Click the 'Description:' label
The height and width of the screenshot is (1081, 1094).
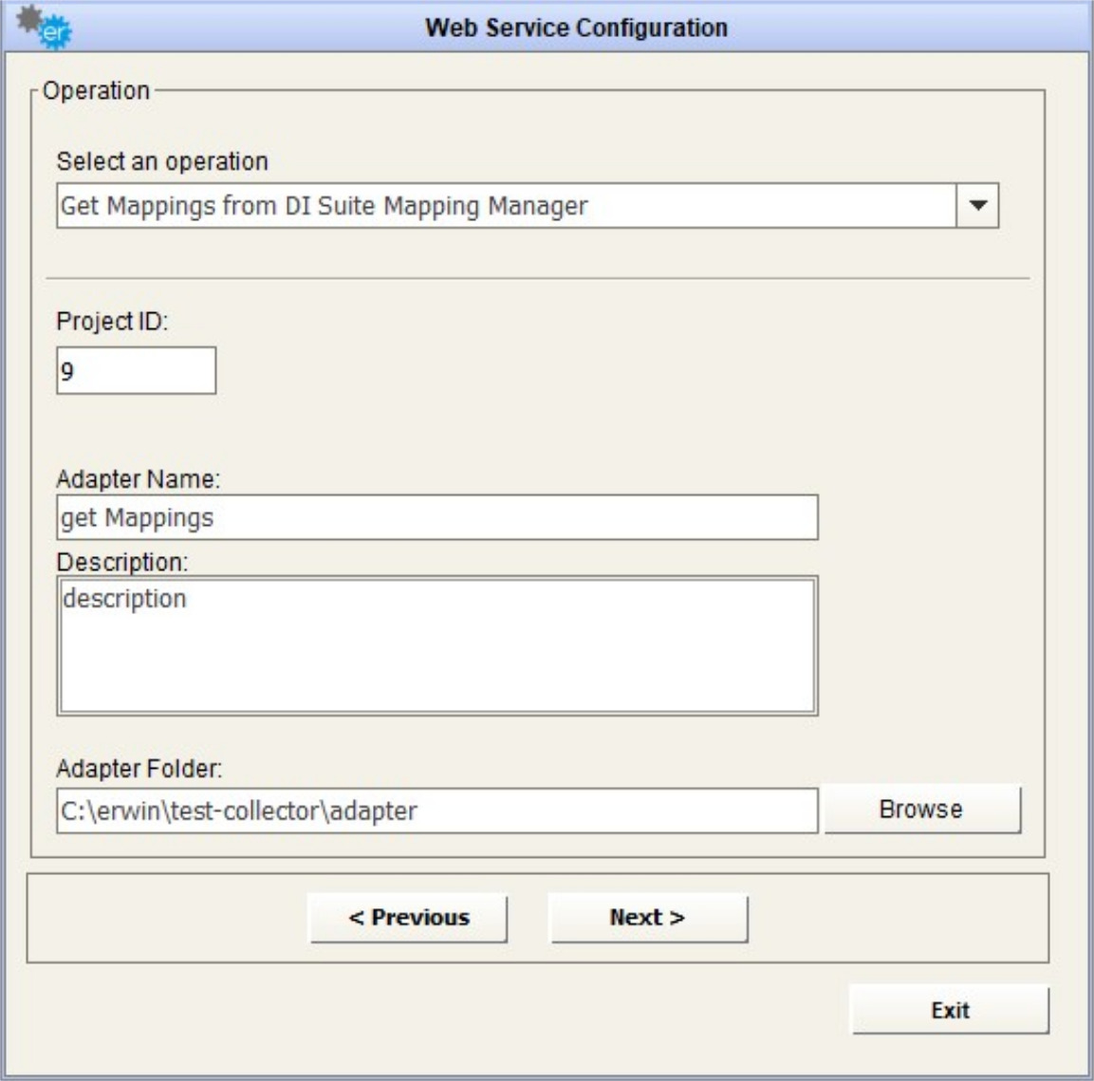pos(122,562)
